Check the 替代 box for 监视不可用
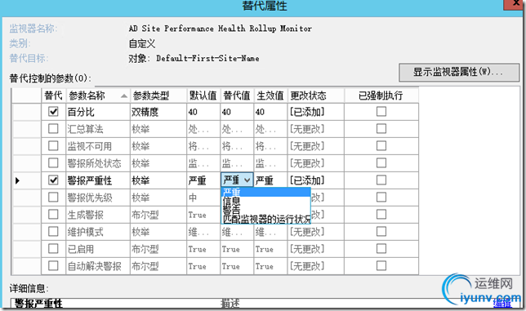 coord(53,146)
